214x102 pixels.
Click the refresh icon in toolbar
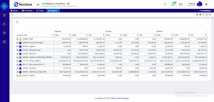click(x=204, y=15)
